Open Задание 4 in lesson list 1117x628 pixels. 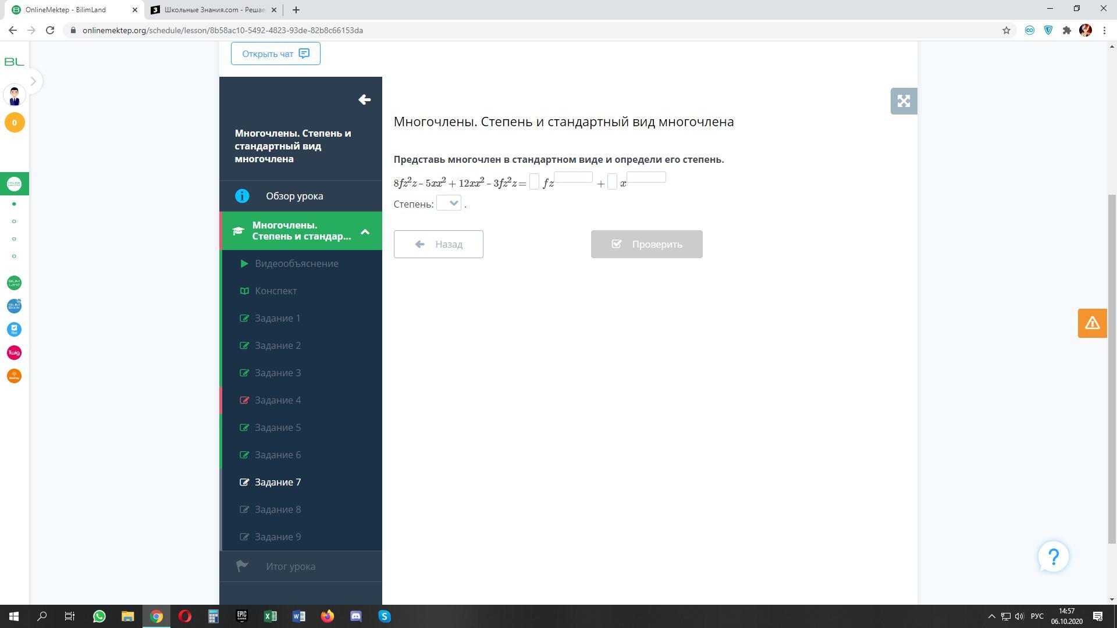(278, 400)
